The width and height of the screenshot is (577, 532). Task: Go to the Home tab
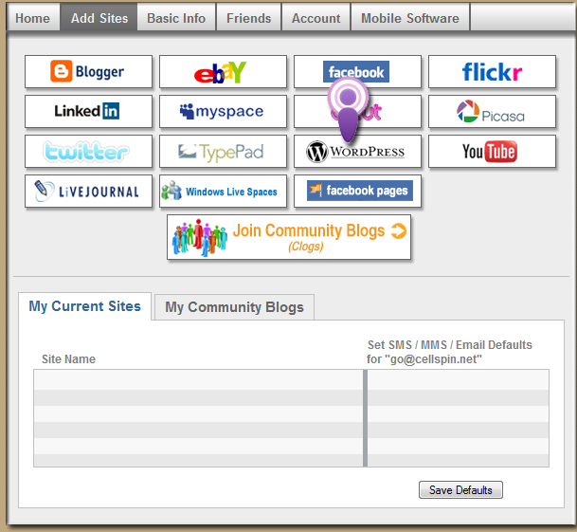coord(33,17)
